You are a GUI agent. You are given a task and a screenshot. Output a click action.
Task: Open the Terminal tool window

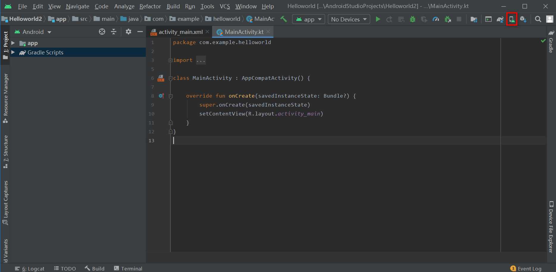point(128,268)
